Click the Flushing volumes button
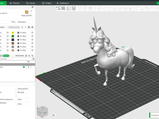Image resolution: width=159 pixels, height=119 pixels. pos(14,27)
